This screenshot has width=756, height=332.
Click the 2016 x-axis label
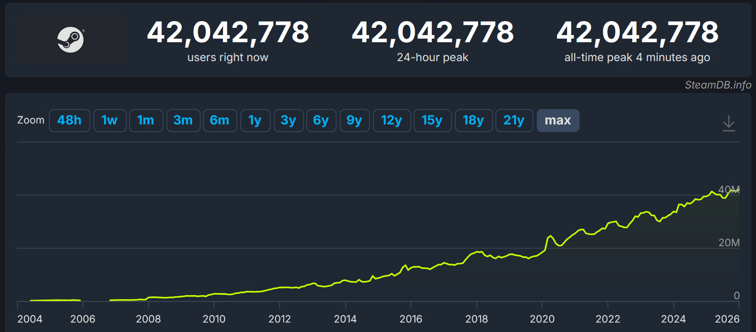pyautogui.click(x=411, y=319)
